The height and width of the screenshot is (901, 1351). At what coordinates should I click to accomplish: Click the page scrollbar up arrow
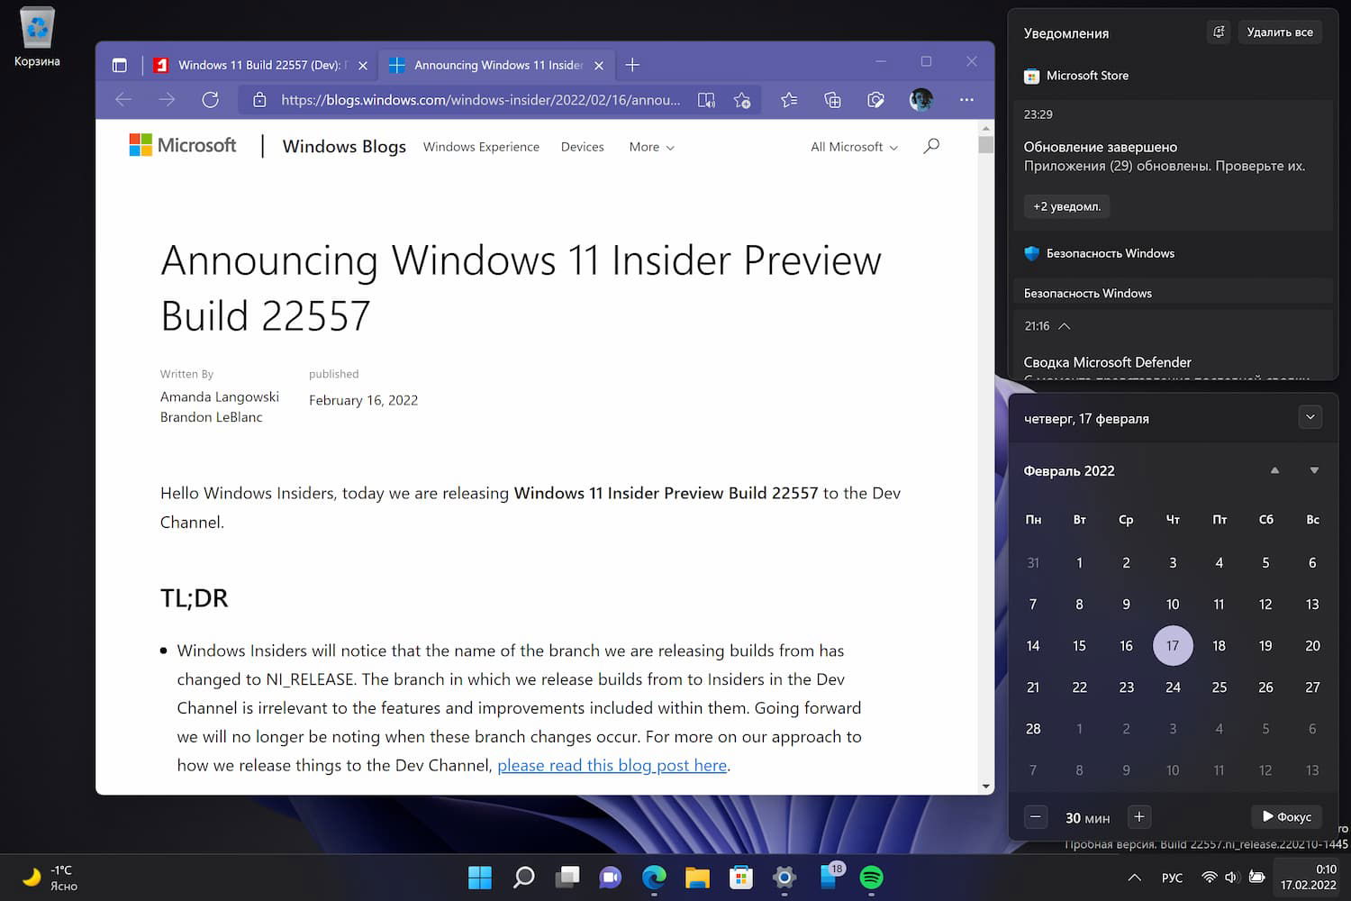pyautogui.click(x=986, y=128)
